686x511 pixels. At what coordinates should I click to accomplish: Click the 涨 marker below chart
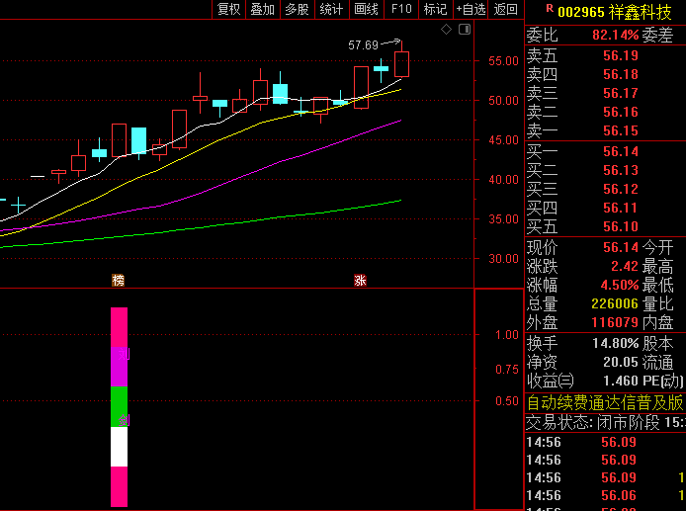[360, 280]
